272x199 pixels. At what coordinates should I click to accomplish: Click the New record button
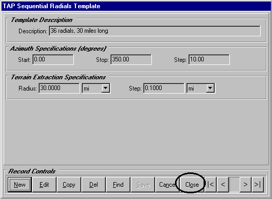(20, 185)
